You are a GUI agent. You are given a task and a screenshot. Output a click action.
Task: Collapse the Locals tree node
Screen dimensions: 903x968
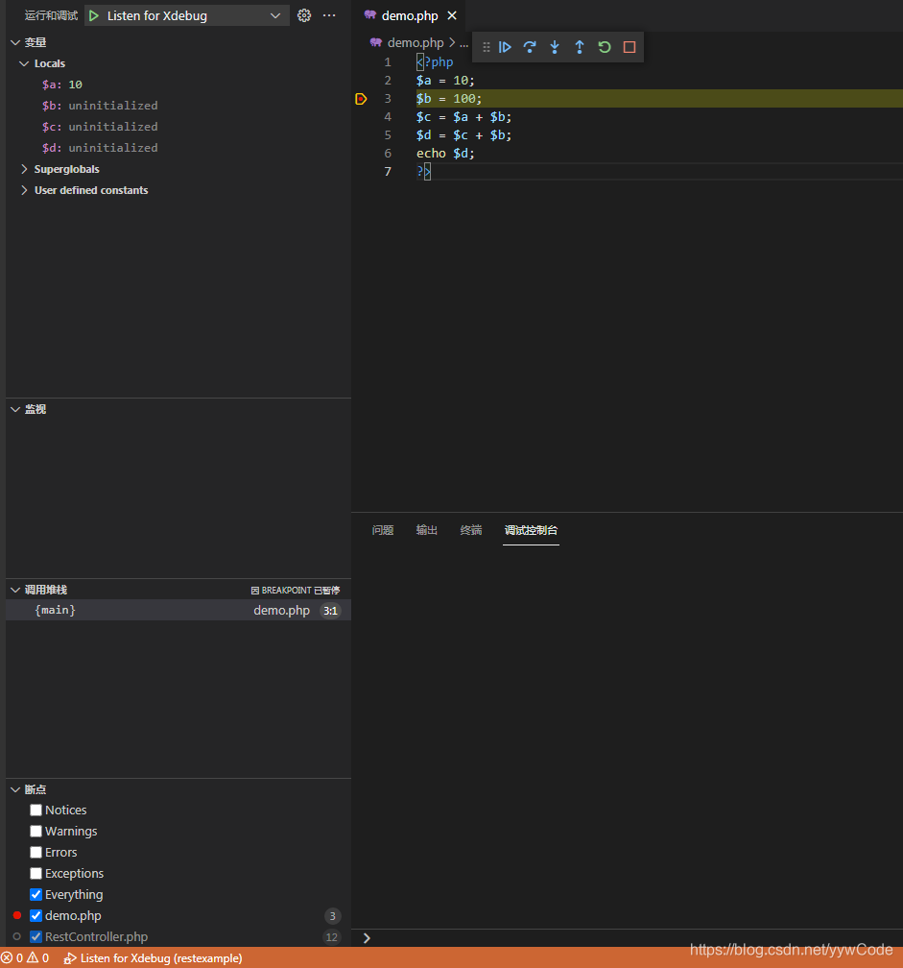pyautogui.click(x=24, y=63)
